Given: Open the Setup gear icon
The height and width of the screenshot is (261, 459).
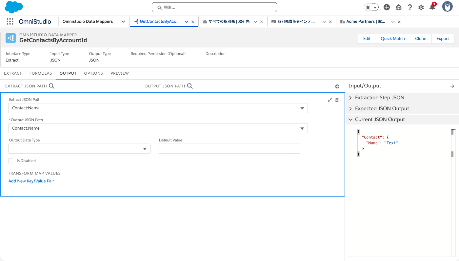Looking at the screenshot, I should click(x=421, y=7).
